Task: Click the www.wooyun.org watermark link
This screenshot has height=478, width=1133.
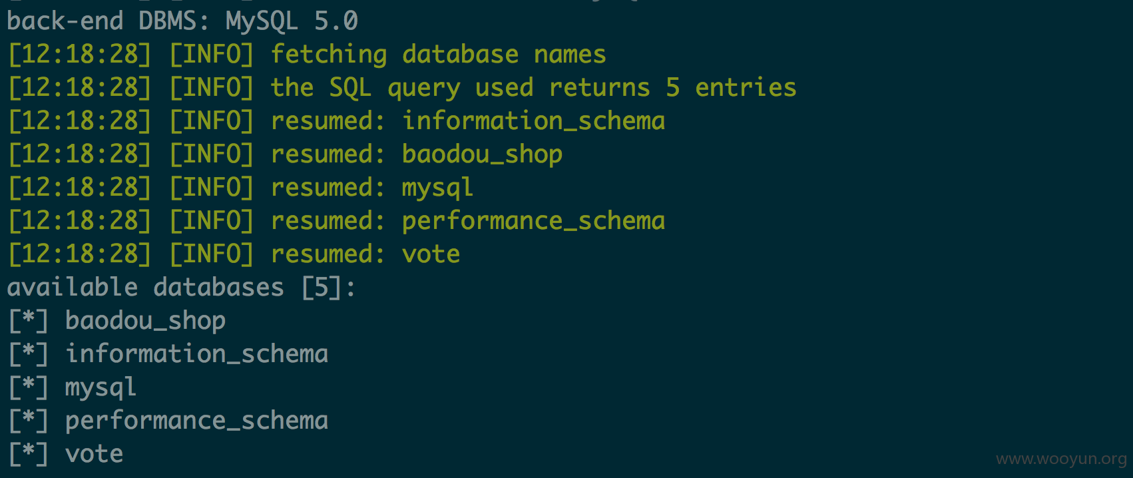Action: coord(1061,459)
